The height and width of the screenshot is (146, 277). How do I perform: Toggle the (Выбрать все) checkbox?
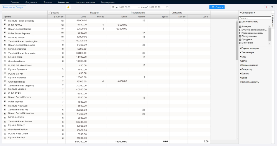pos(240,22)
